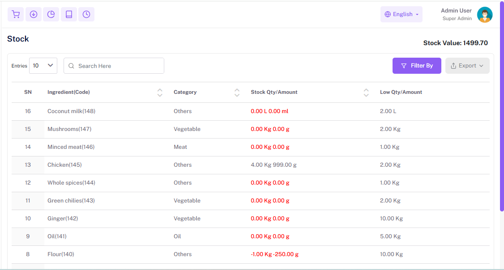Click the globe icon beside English

coord(388,14)
